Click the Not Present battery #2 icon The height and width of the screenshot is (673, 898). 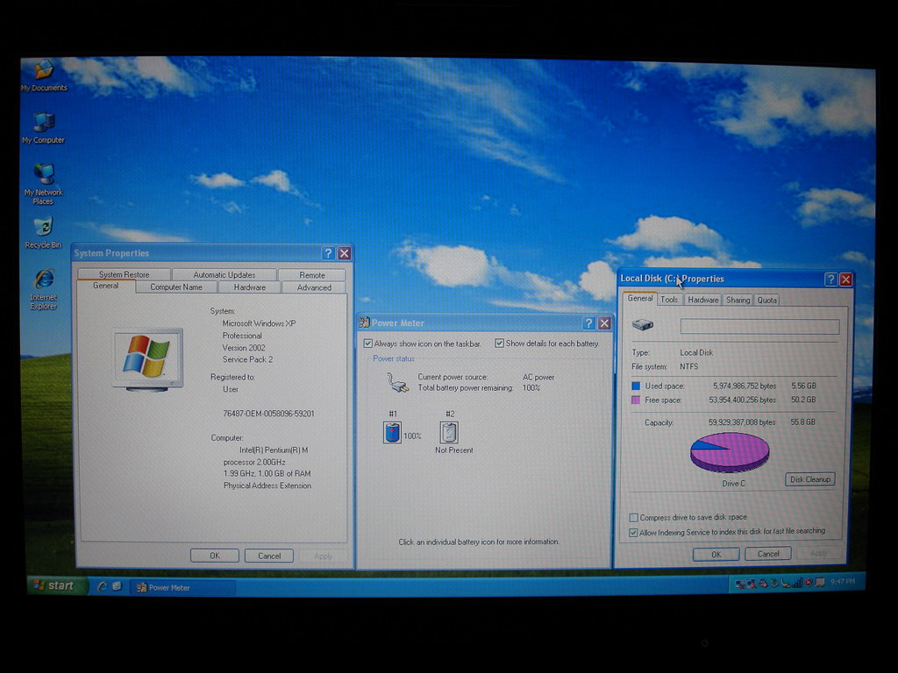click(449, 432)
